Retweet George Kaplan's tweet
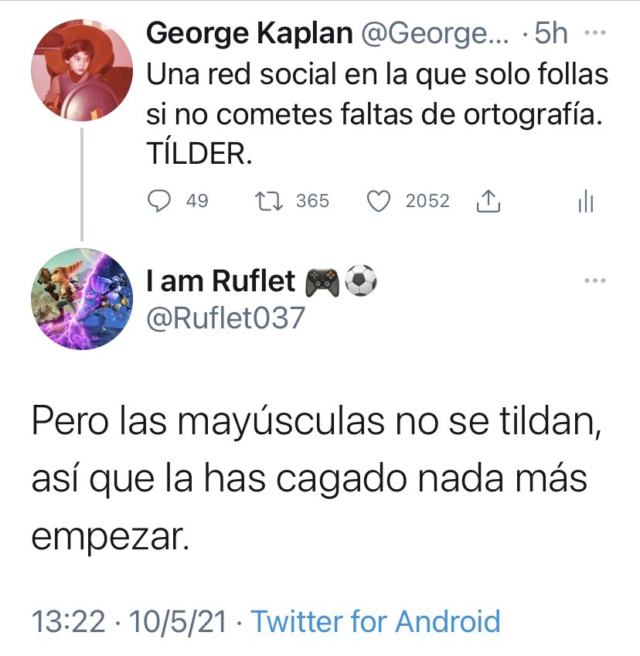This screenshot has width=640, height=656. coord(269,202)
